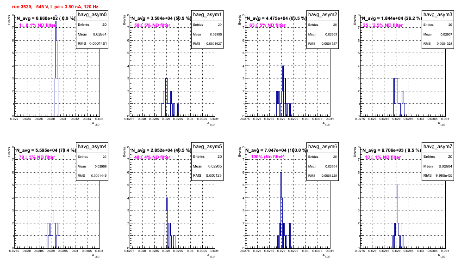Image resolution: width=461 pixels, height=264 pixels.
Task: Click Entries 20 in havg_asym7 stats
Action: pos(438,156)
